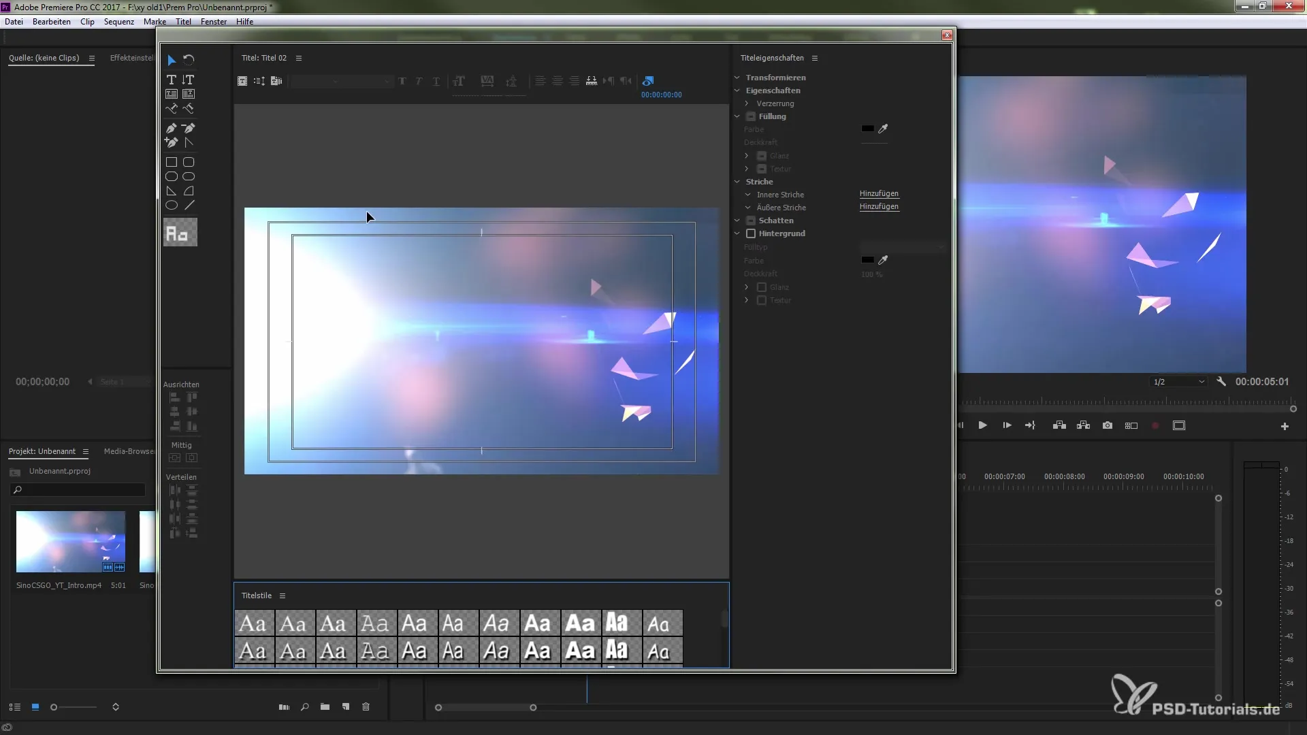
Task: Select the Path Type tool
Action: coord(172,108)
